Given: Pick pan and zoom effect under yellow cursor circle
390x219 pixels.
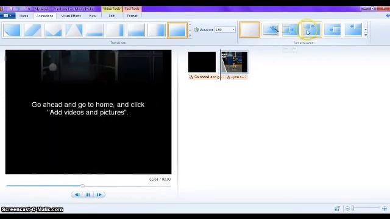Looking at the screenshot, I should pyautogui.click(x=311, y=30).
